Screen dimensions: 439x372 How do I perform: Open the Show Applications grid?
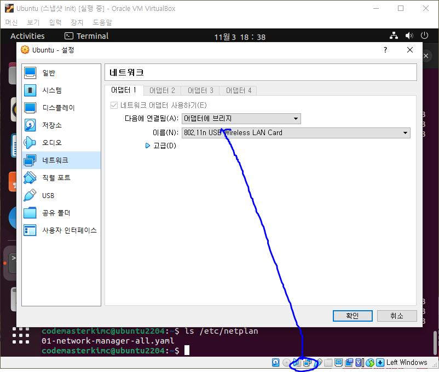(21, 335)
